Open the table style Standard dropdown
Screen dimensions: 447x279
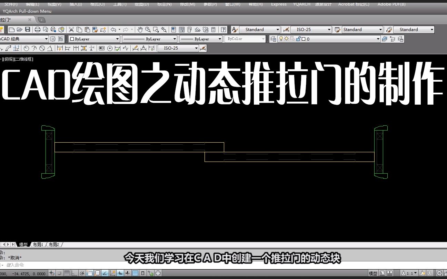(362, 30)
